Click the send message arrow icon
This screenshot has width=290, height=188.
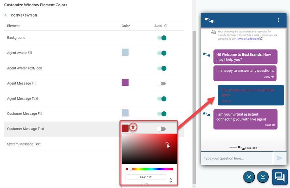pos(280,158)
